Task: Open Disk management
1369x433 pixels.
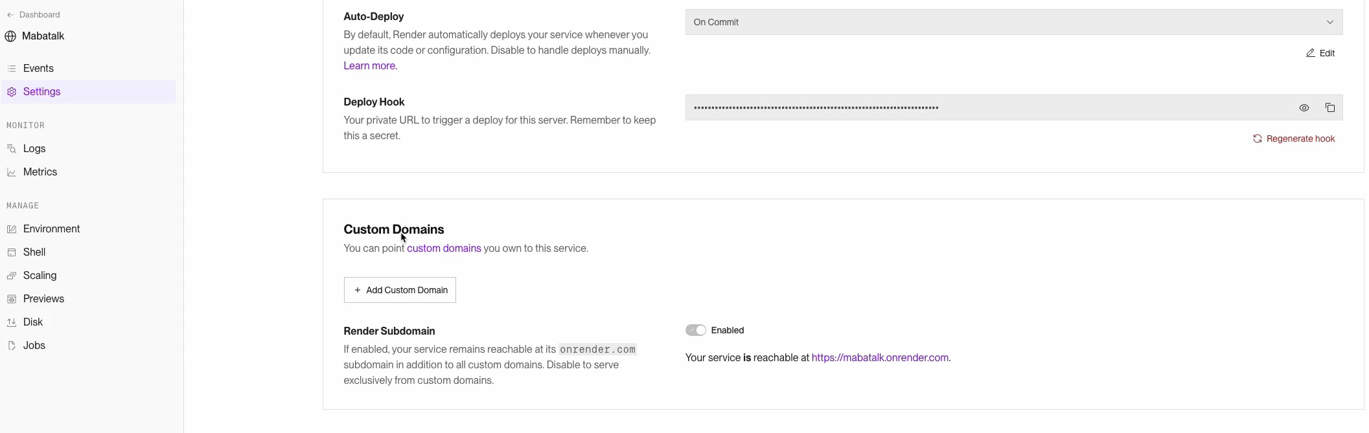Action: [x=33, y=322]
